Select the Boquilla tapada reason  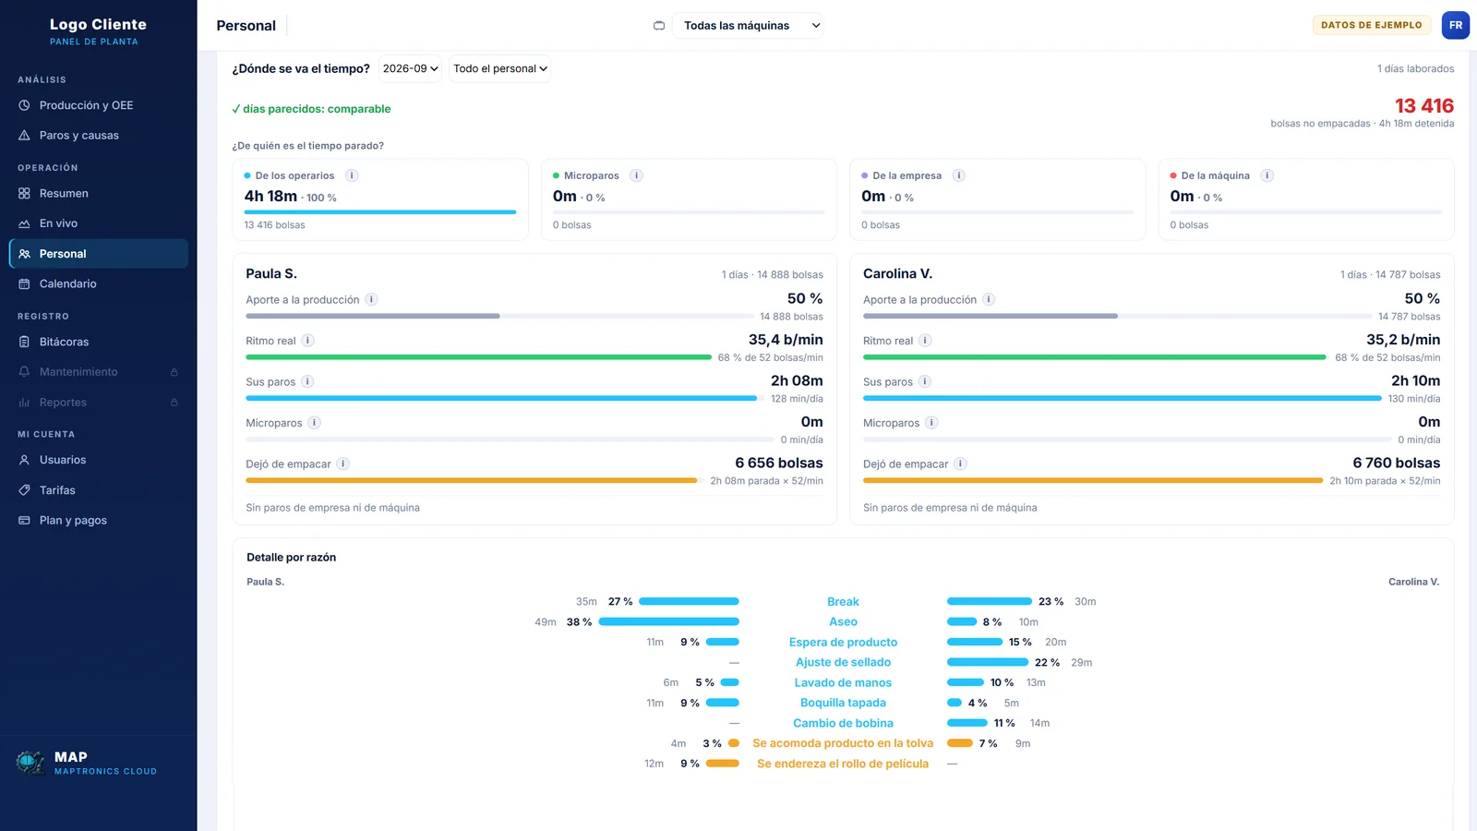pos(843,704)
